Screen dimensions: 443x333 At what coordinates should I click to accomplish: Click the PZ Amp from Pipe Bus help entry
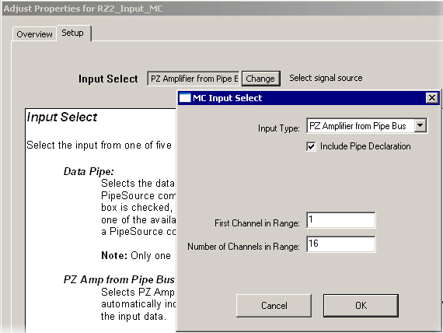119,279
